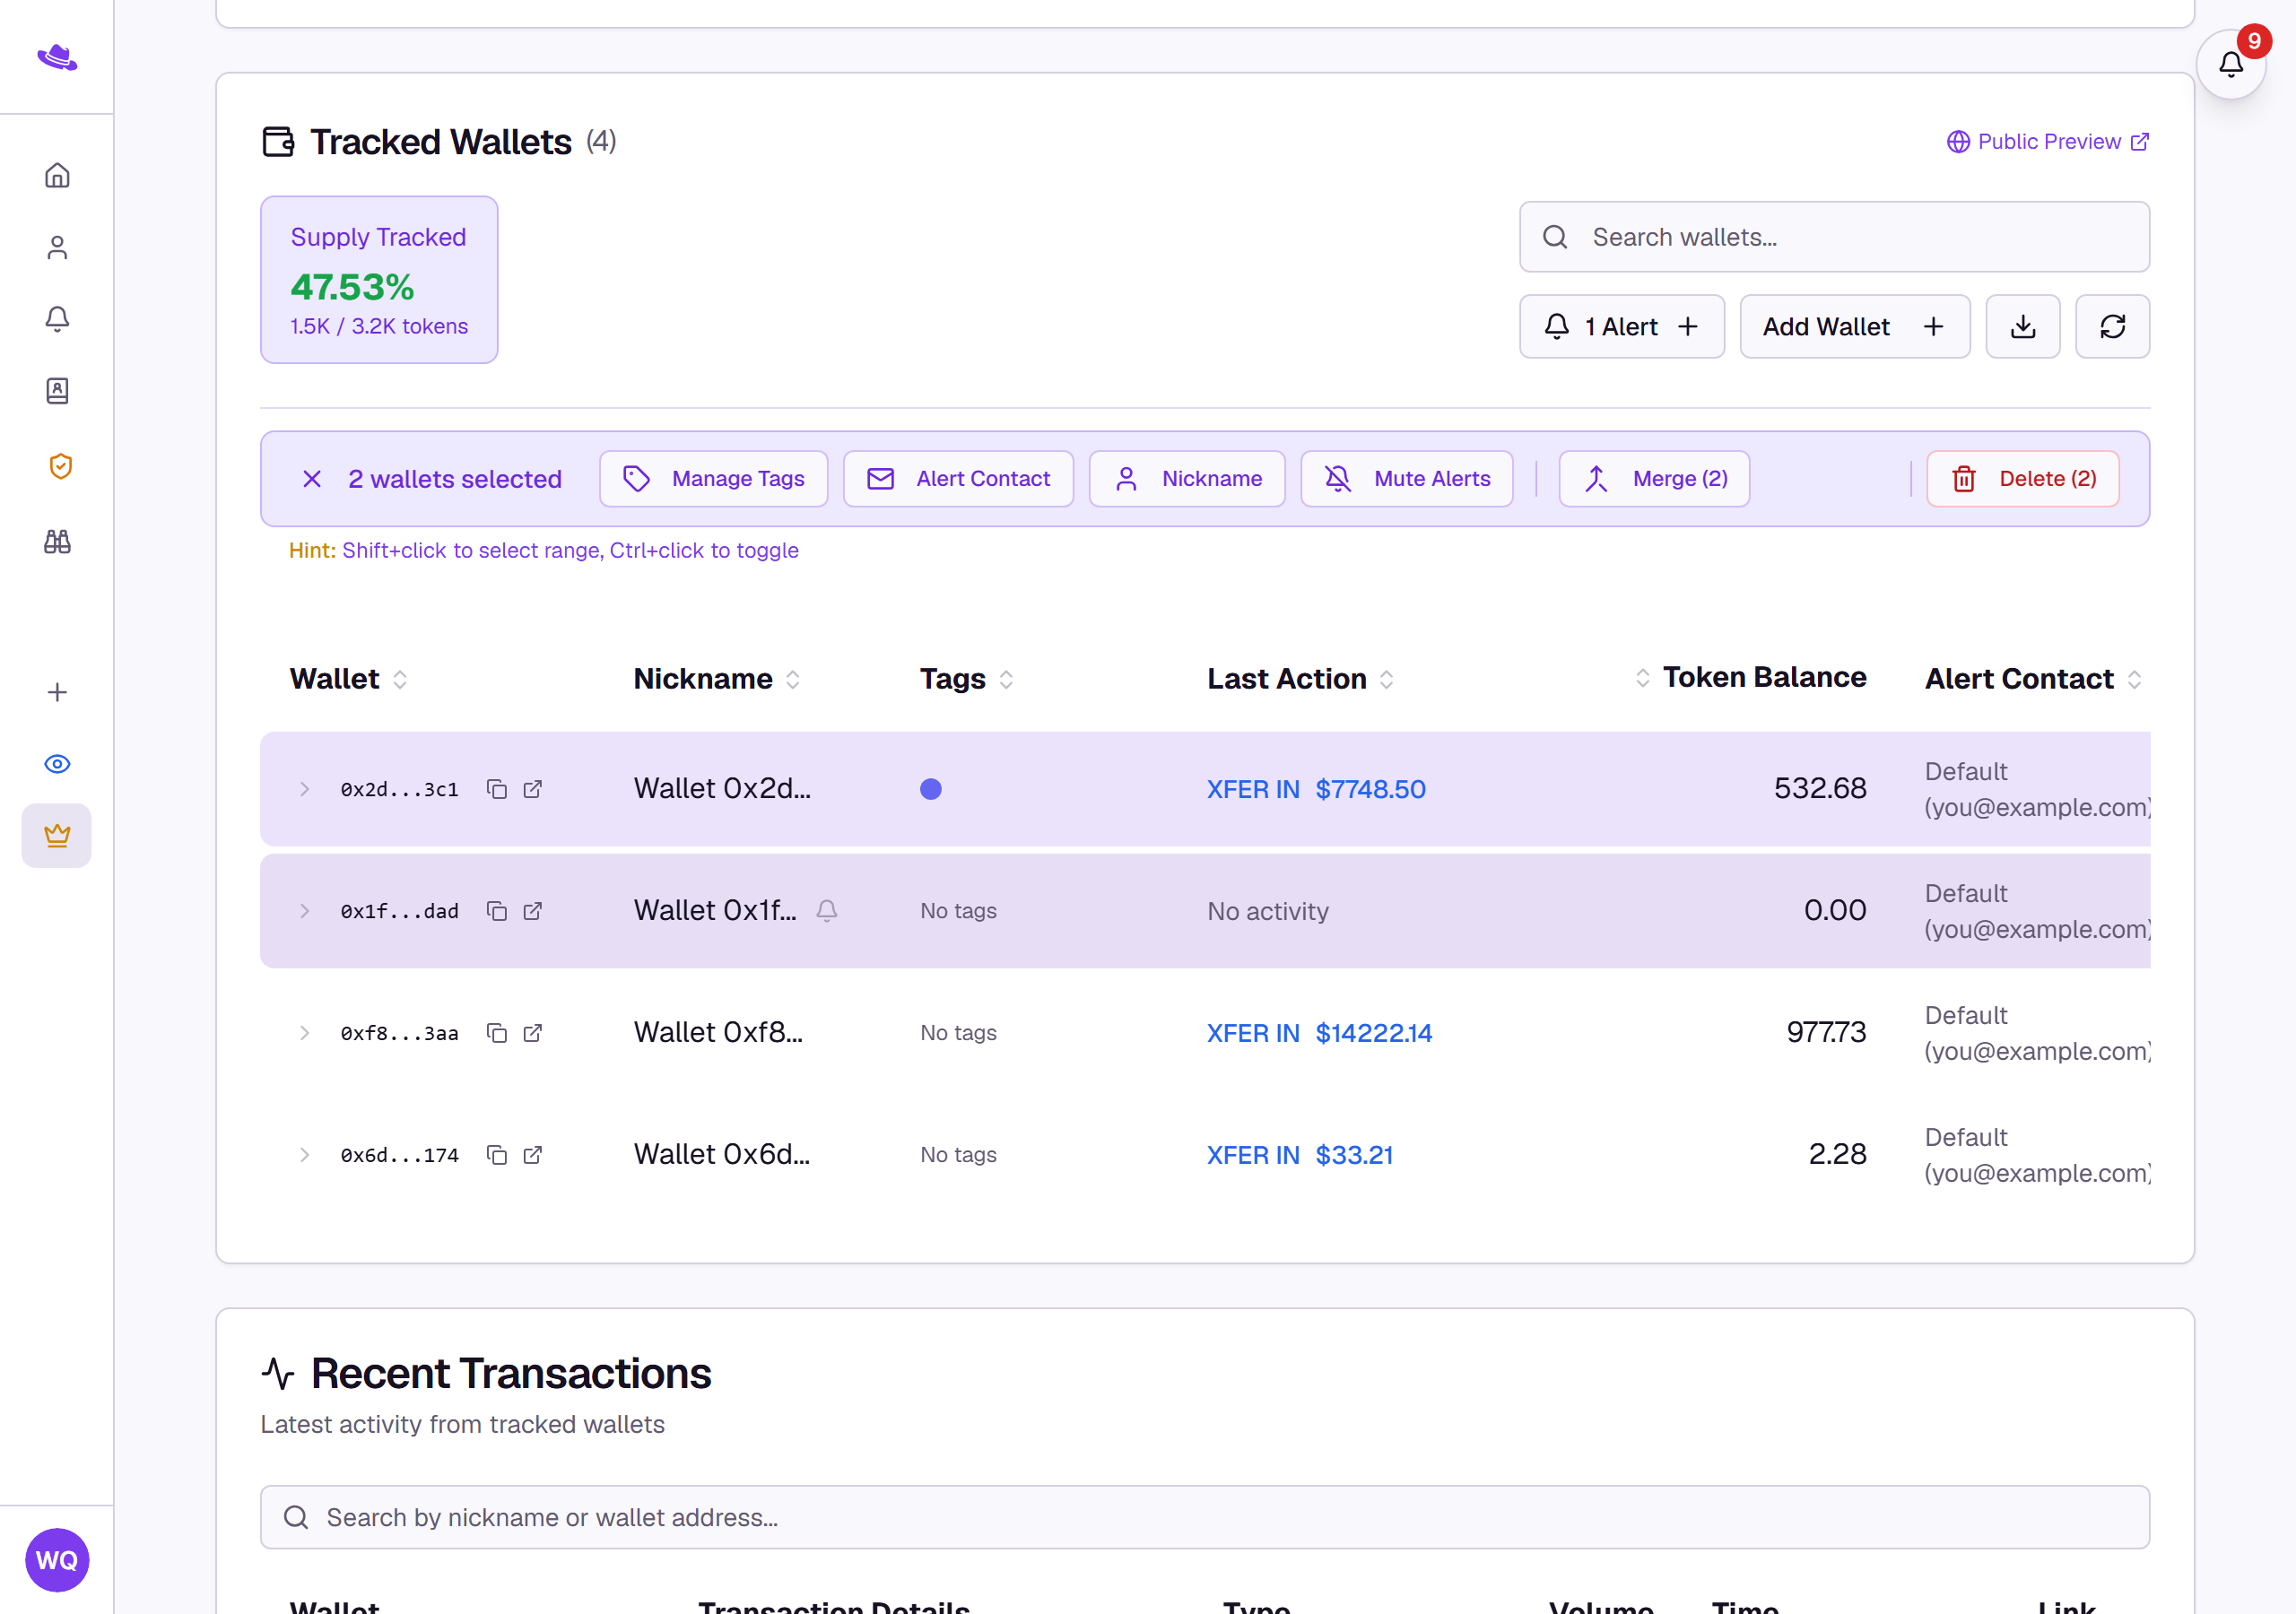Click XFER IN $14222.14 link
This screenshot has height=1614, width=2296.
[x=1319, y=1033]
